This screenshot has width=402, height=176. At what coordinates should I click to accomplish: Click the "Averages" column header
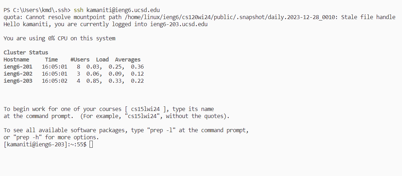128,60
